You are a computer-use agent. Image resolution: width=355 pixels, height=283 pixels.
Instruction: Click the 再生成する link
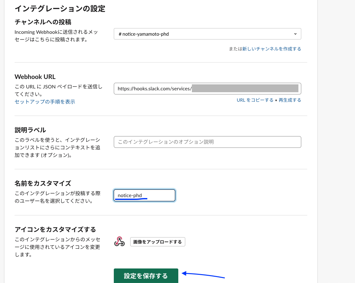point(290,100)
